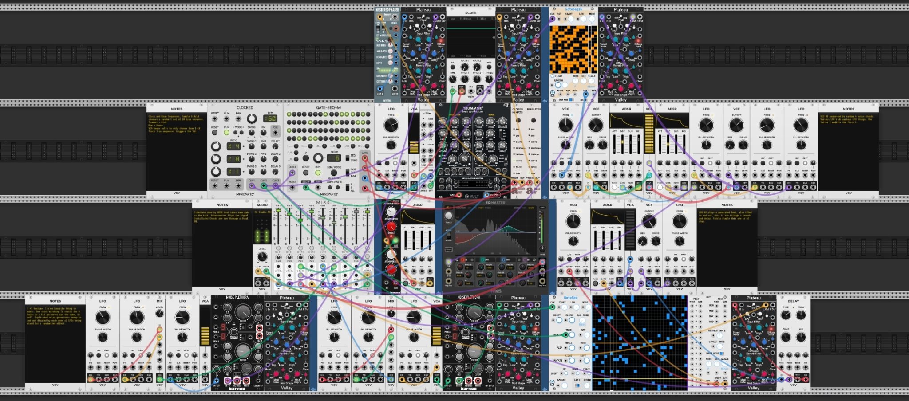The width and height of the screenshot is (909, 401).
Task: Click the ENV output jack on ADSR beside Atenuverter
Action: coord(429,283)
